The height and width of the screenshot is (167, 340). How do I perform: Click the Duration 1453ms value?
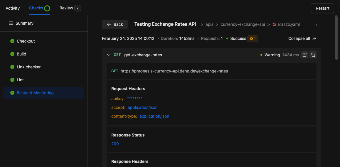187,39
